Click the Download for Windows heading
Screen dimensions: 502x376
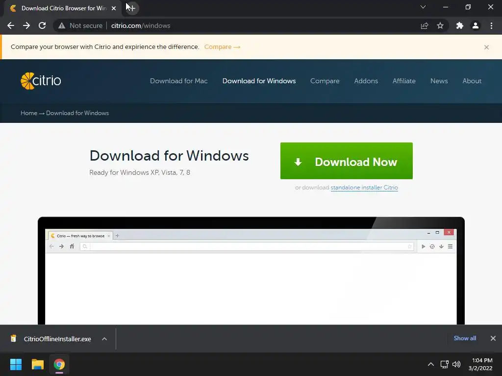169,156
